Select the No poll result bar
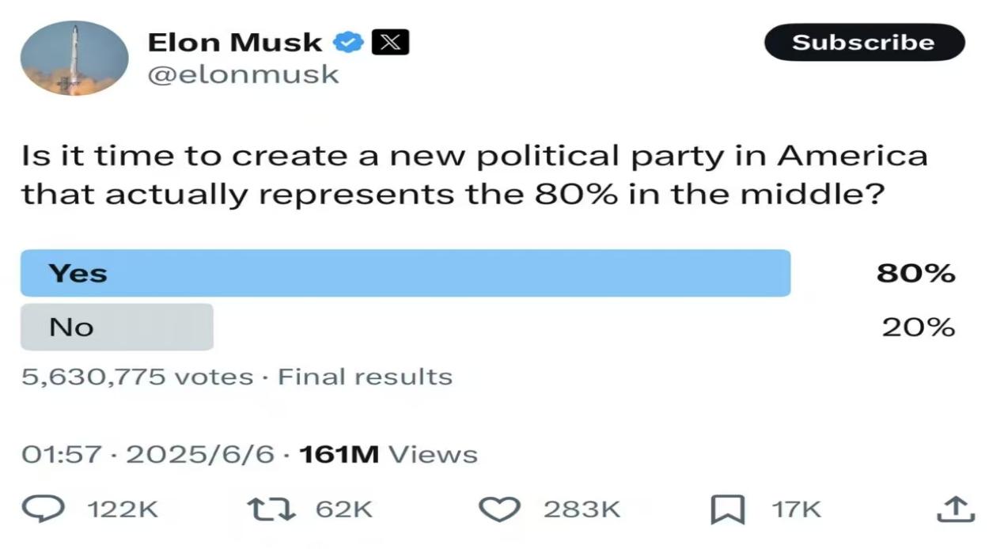This screenshot has height=549, width=1004. click(117, 327)
